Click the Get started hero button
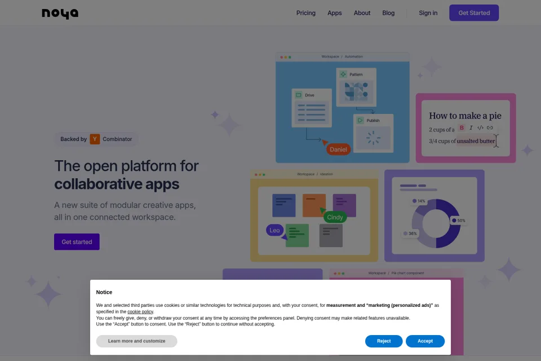Image resolution: width=541 pixels, height=361 pixels. tap(77, 242)
